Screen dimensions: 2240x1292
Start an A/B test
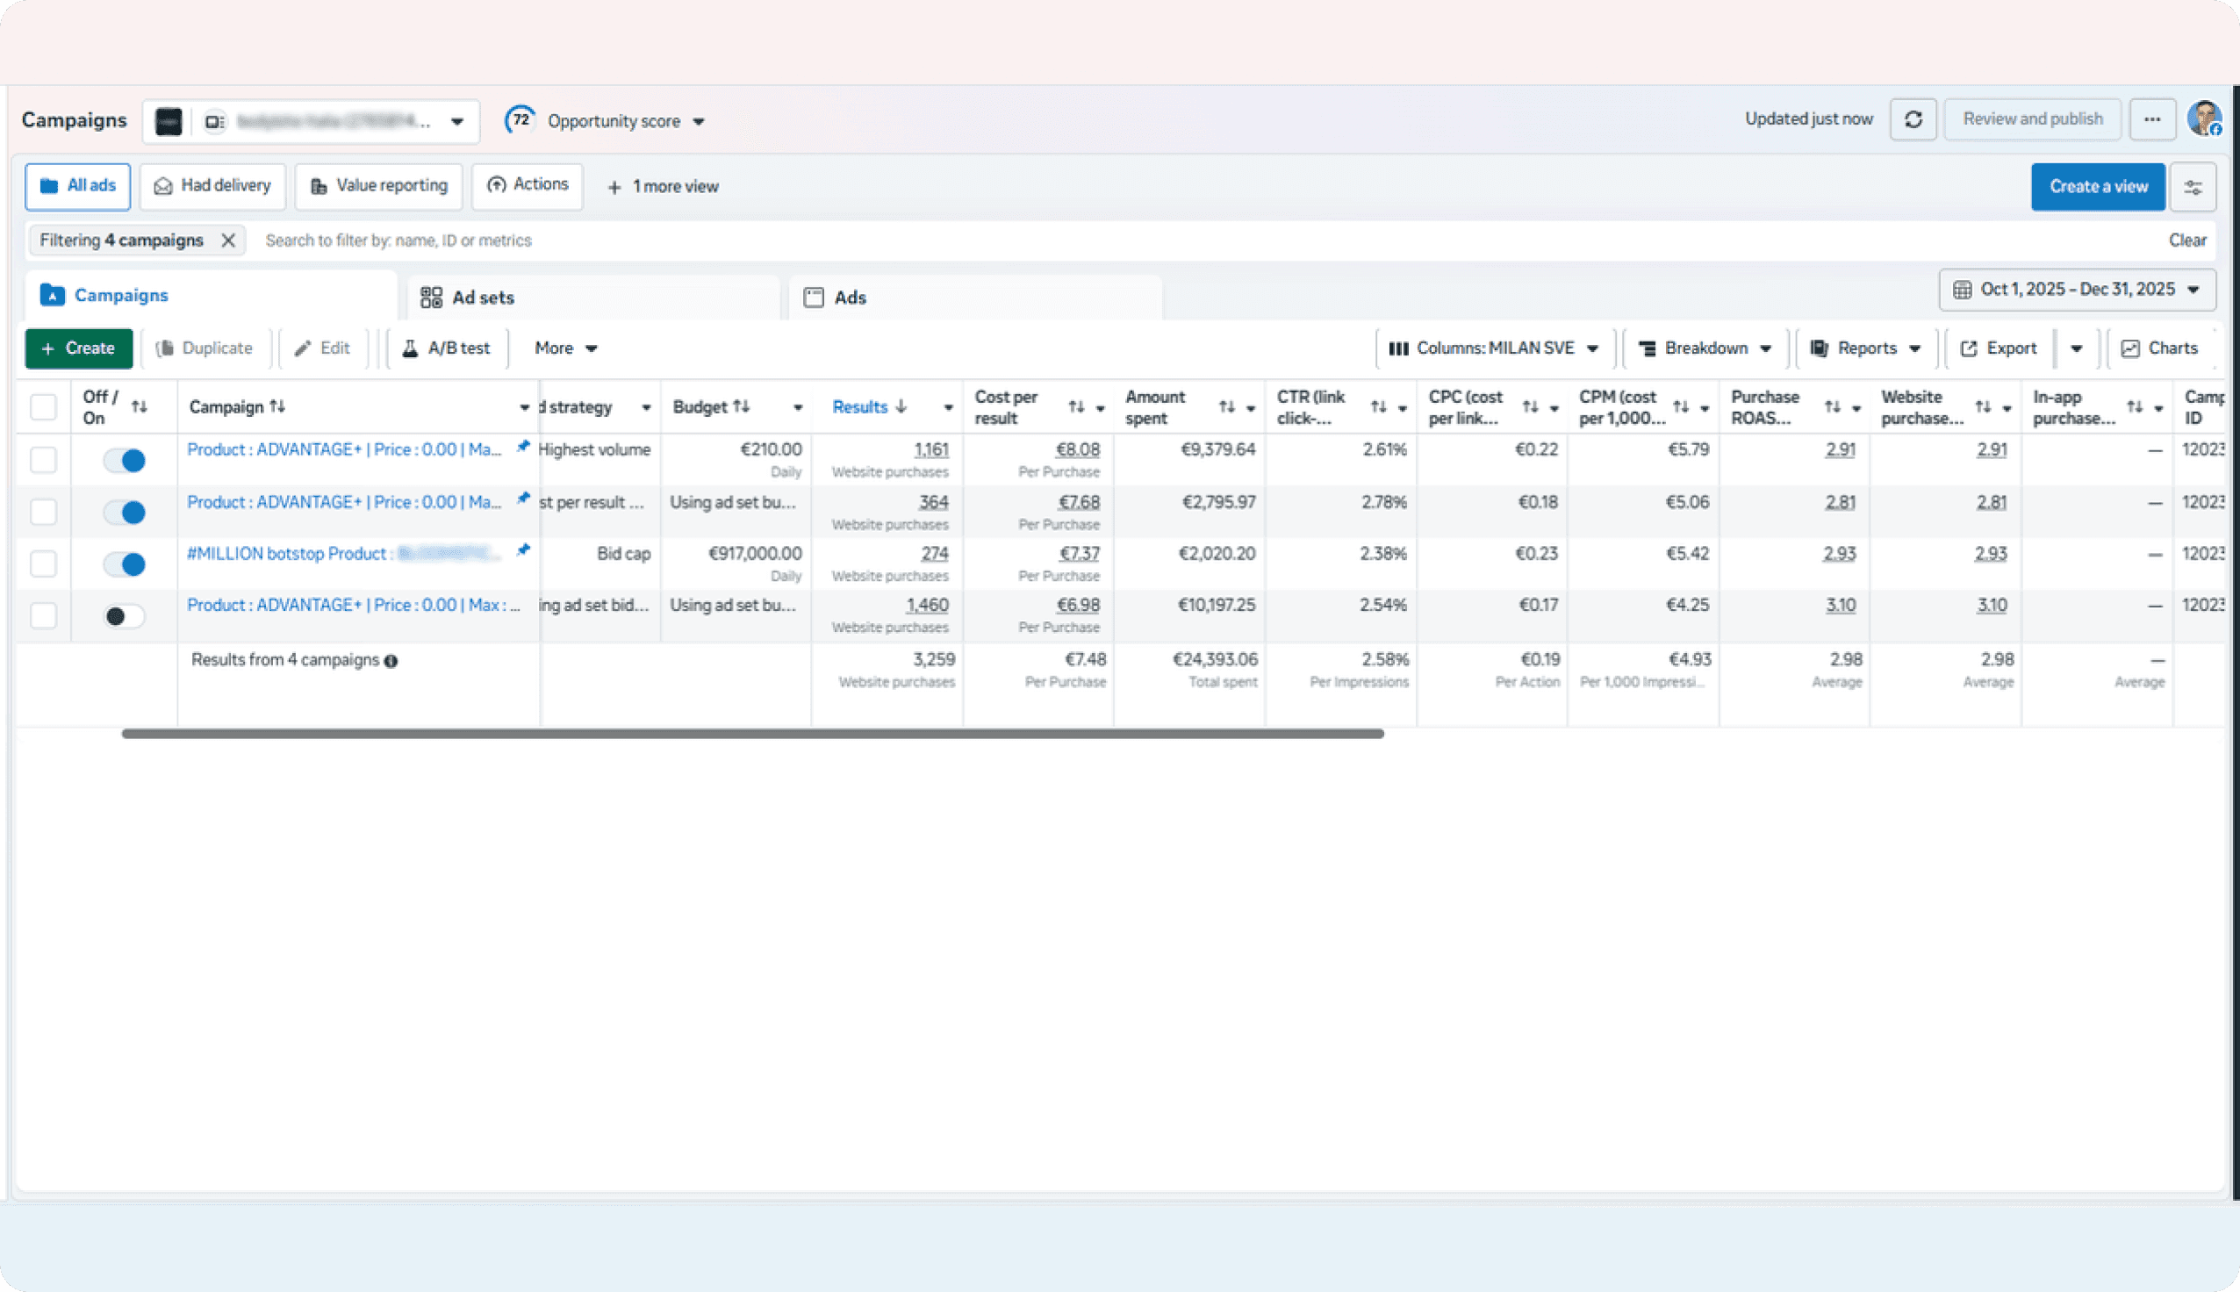click(x=446, y=348)
